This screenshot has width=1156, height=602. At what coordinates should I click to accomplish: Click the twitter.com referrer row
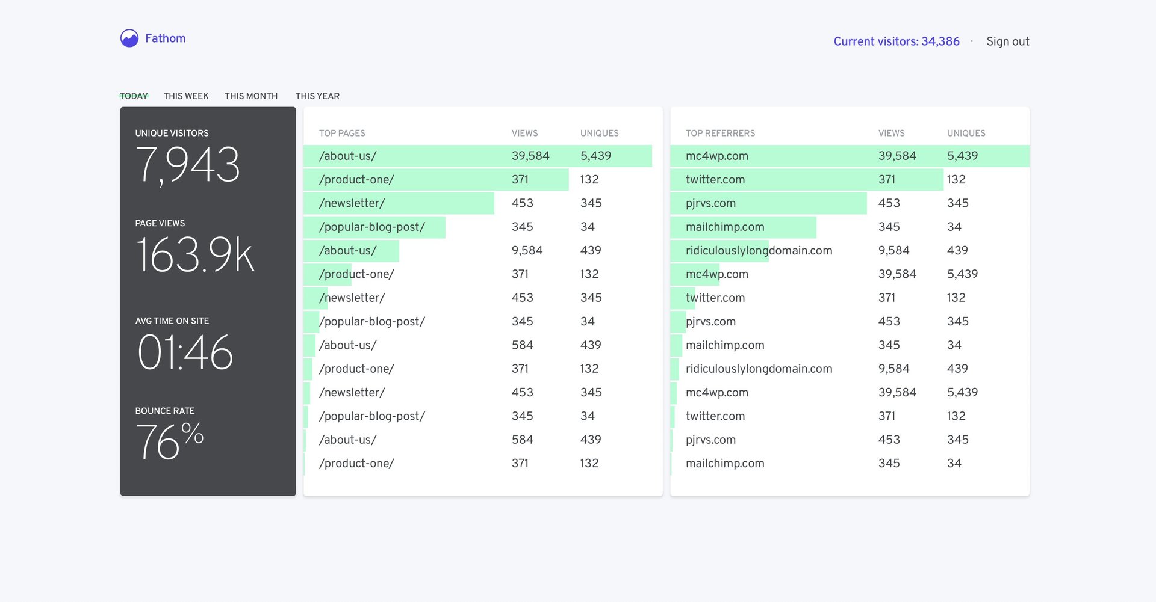[715, 179]
